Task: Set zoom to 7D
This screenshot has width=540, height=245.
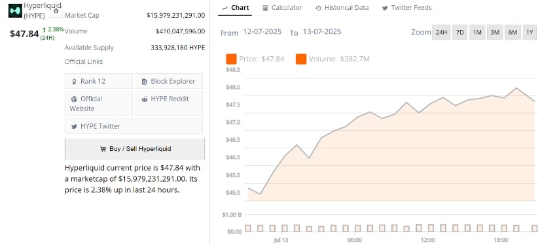Action: coord(459,32)
